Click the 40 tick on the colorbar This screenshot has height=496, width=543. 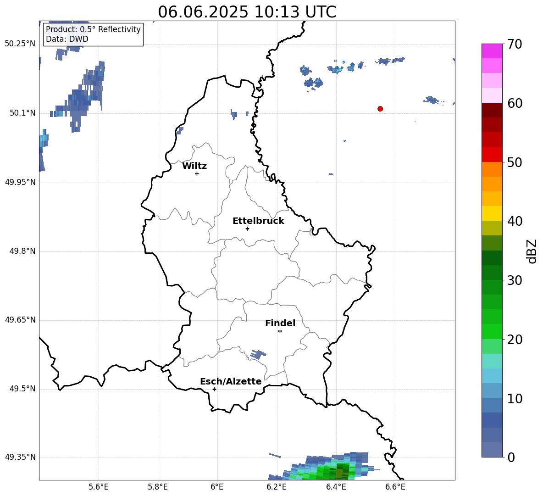pos(515,221)
